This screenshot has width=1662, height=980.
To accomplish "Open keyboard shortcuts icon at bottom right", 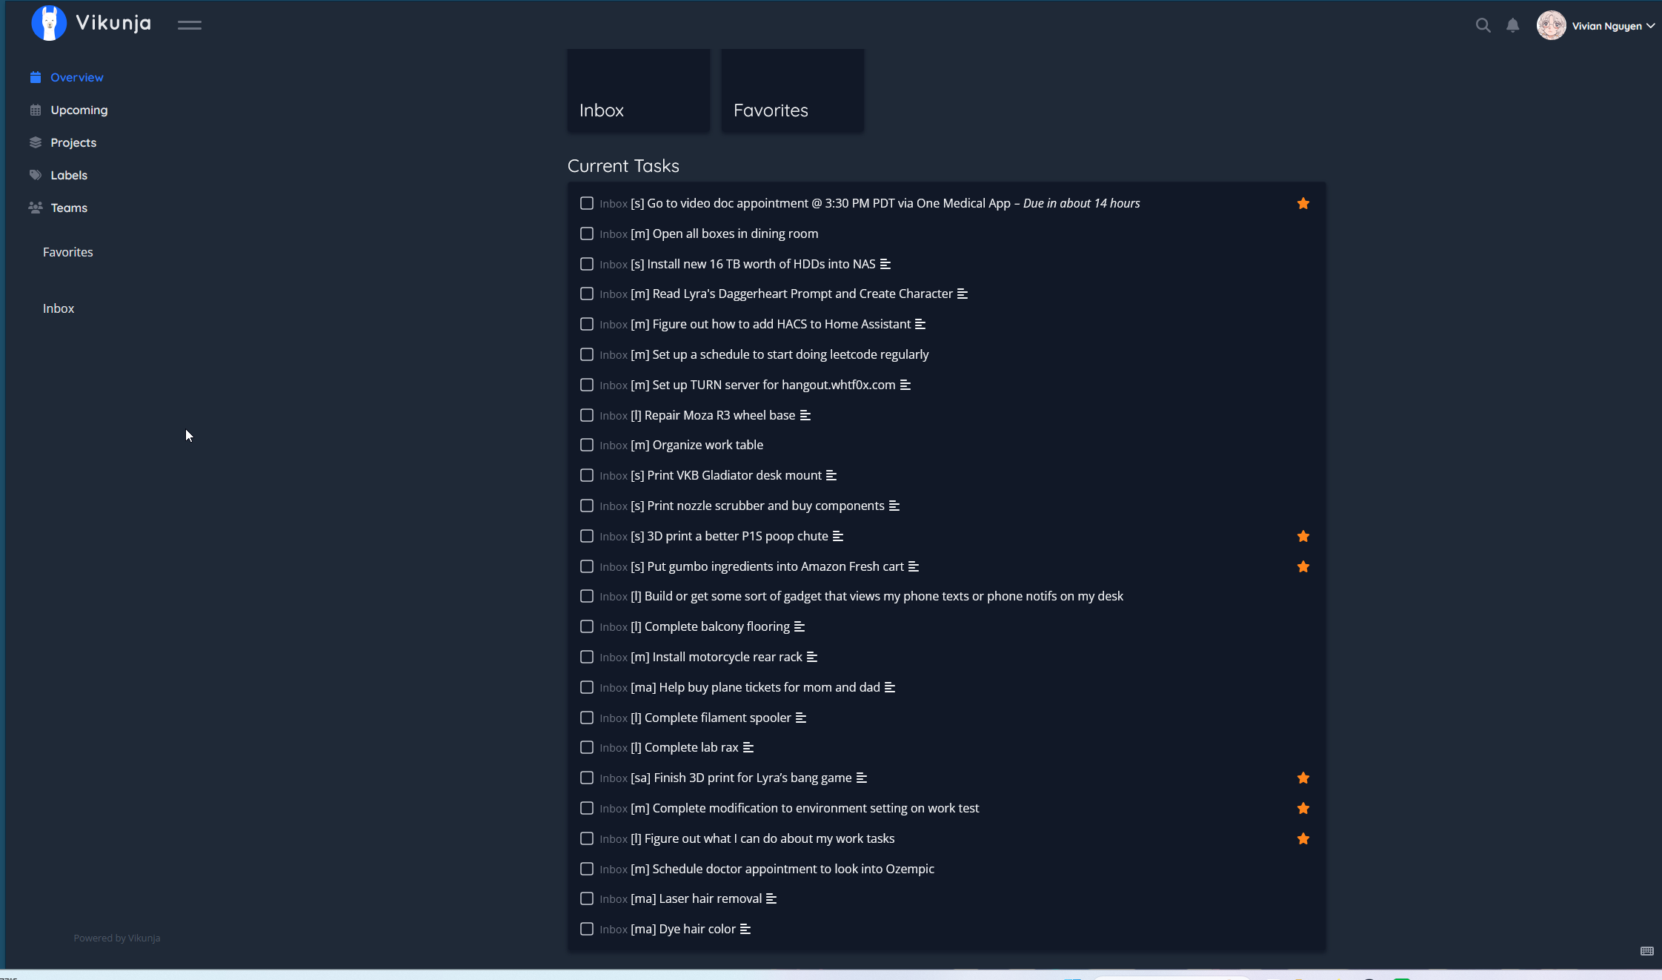I will pyautogui.click(x=1646, y=951).
